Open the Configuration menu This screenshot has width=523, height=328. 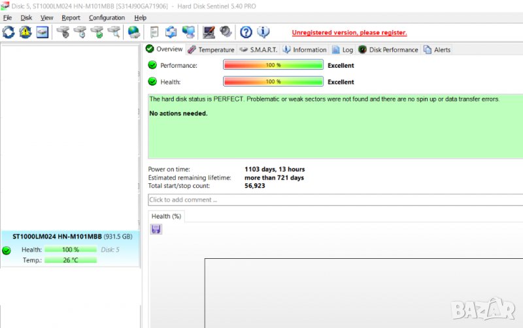pyautogui.click(x=107, y=18)
